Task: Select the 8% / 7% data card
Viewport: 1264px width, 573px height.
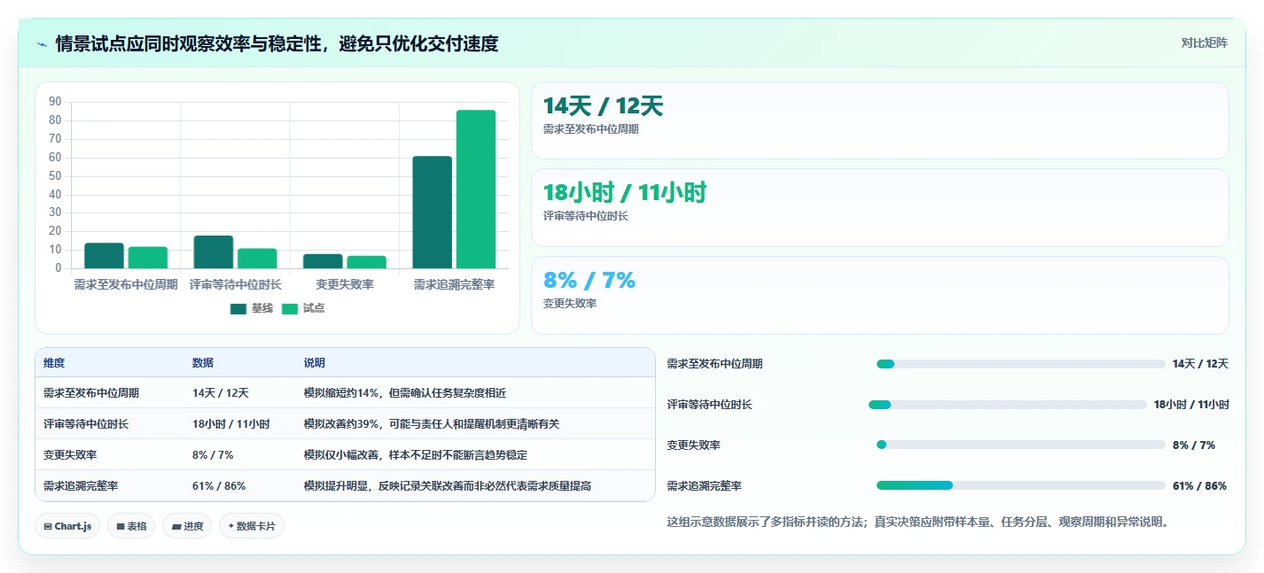Action: tap(879, 295)
